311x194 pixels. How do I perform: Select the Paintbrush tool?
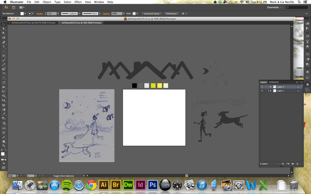click(3, 60)
